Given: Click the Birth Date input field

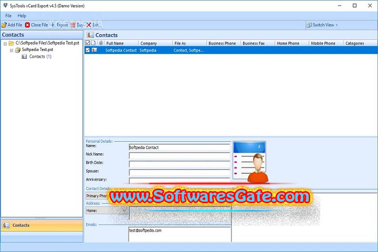Looking at the screenshot, I should pos(180,164).
